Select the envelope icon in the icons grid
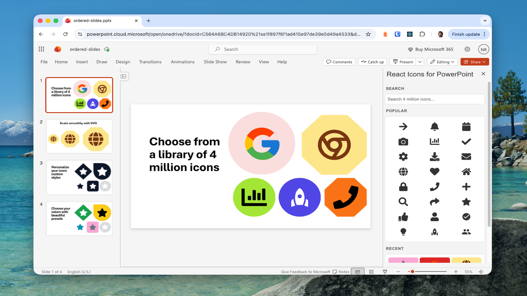The height and width of the screenshot is (296, 527). click(x=466, y=156)
